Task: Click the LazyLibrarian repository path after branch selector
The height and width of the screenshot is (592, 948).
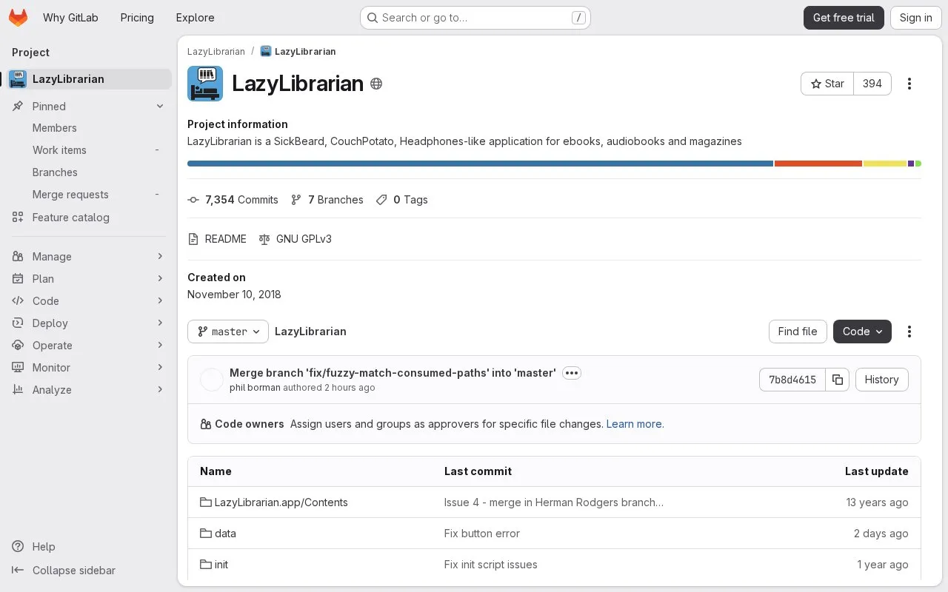Action: 310,332
